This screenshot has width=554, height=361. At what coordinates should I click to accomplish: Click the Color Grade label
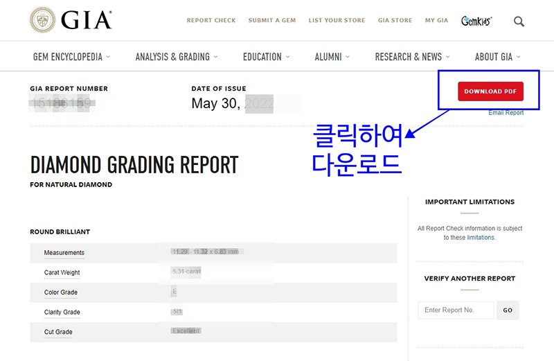(61, 292)
